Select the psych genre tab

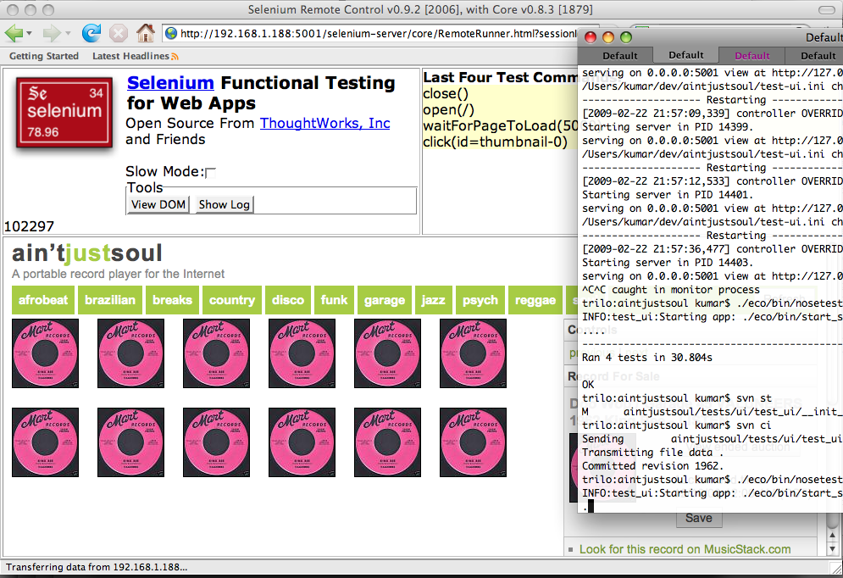(480, 300)
